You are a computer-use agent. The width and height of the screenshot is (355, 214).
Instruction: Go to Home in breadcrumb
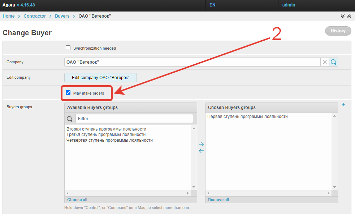[9, 16]
